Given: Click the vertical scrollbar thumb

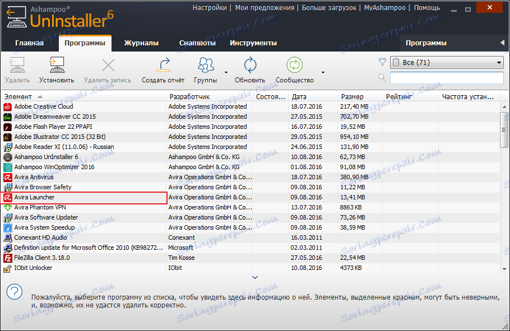Looking at the screenshot, I should (x=504, y=130).
